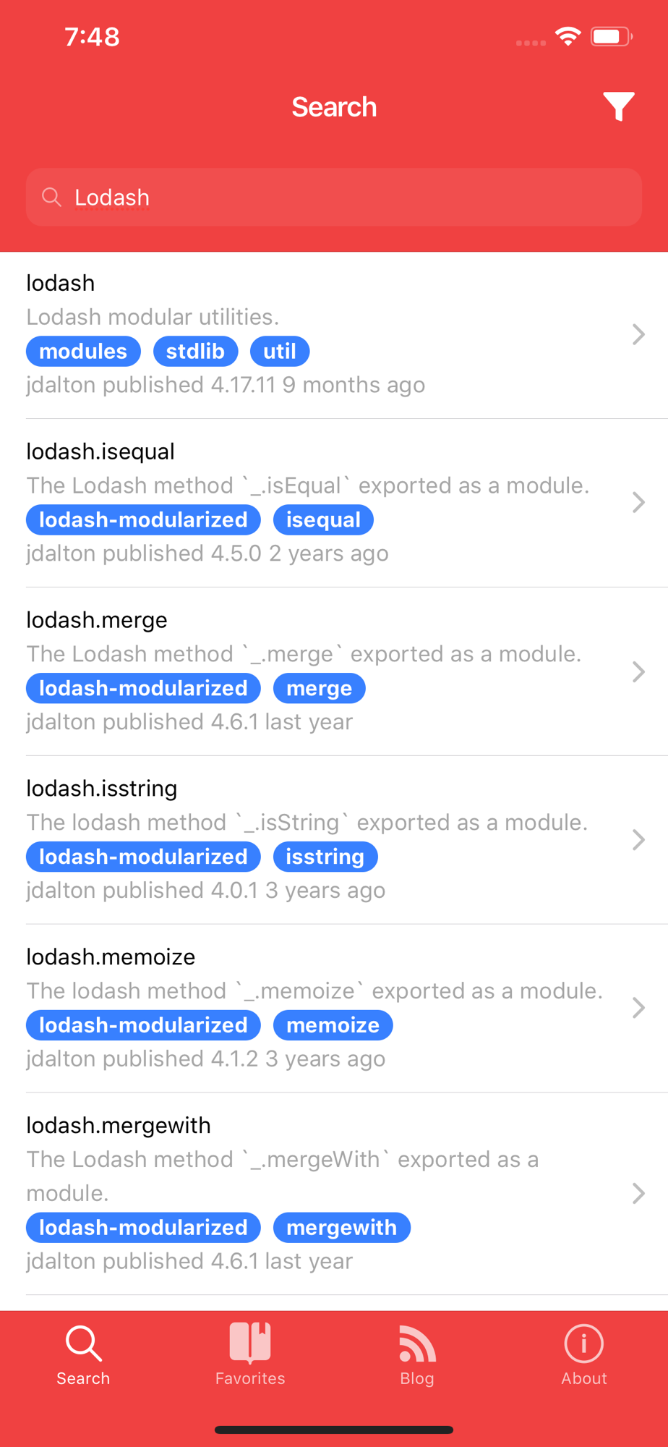
Task: Tap the 'util' keyword tag
Action: [x=280, y=352]
